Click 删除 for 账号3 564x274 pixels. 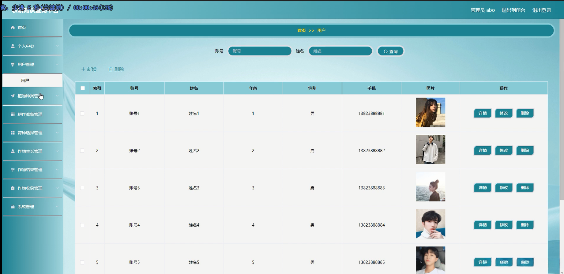coord(525,188)
